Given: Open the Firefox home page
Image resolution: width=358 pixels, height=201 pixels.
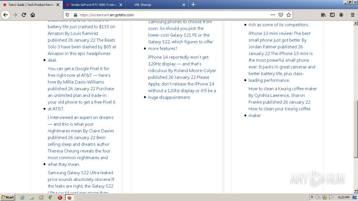Looking at the screenshot, I should pos(33,15).
